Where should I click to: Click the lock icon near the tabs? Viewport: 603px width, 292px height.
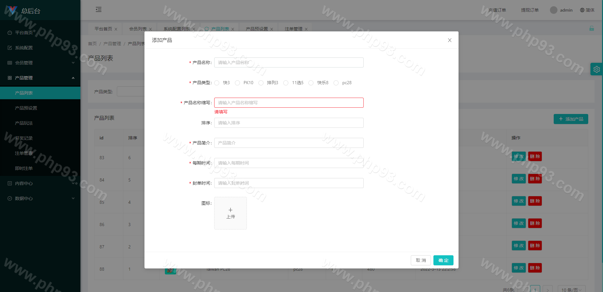click(x=591, y=29)
